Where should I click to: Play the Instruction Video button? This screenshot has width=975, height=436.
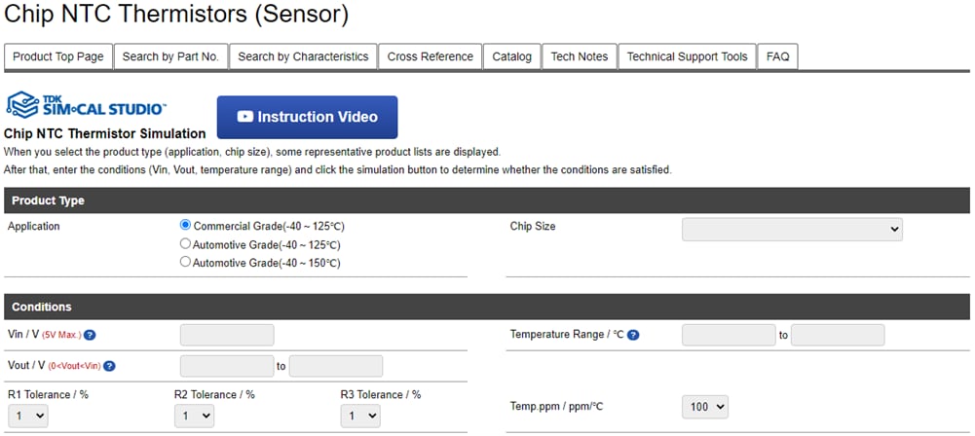click(307, 117)
